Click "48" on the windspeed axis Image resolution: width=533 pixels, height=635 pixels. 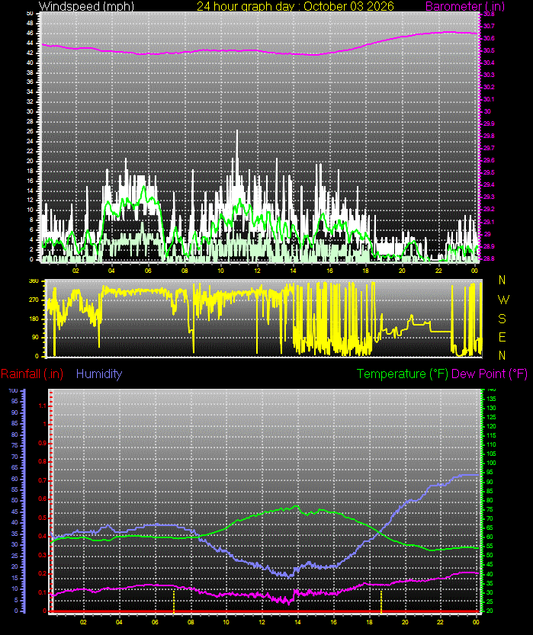click(x=30, y=24)
